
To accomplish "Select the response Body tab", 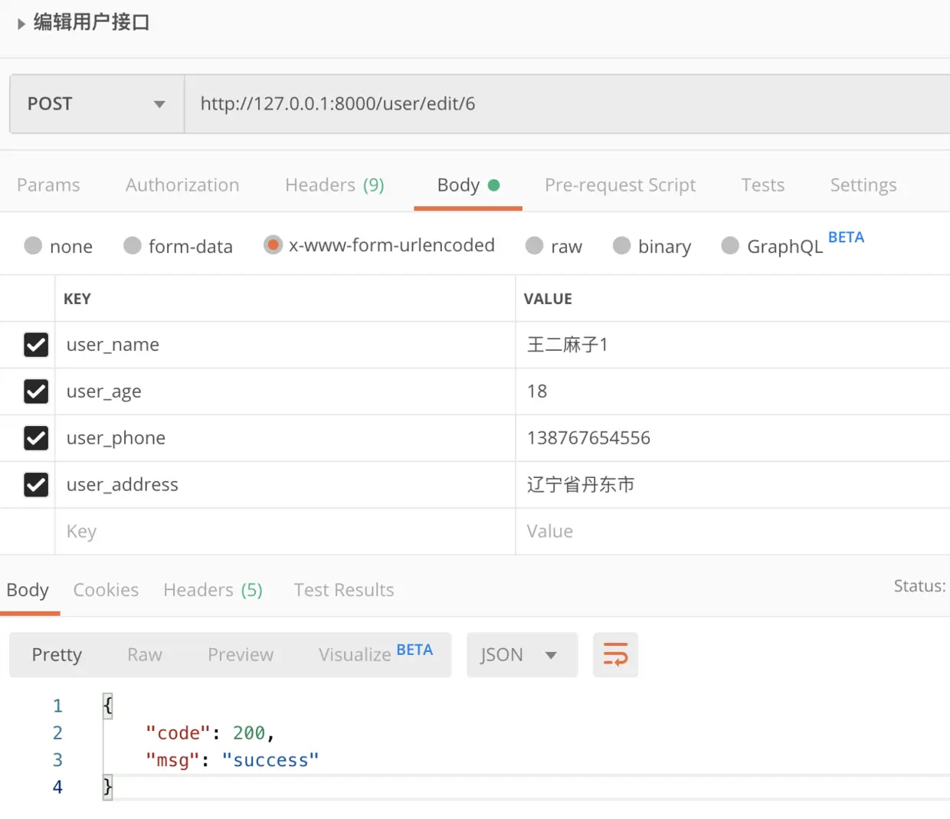I will tap(28, 590).
